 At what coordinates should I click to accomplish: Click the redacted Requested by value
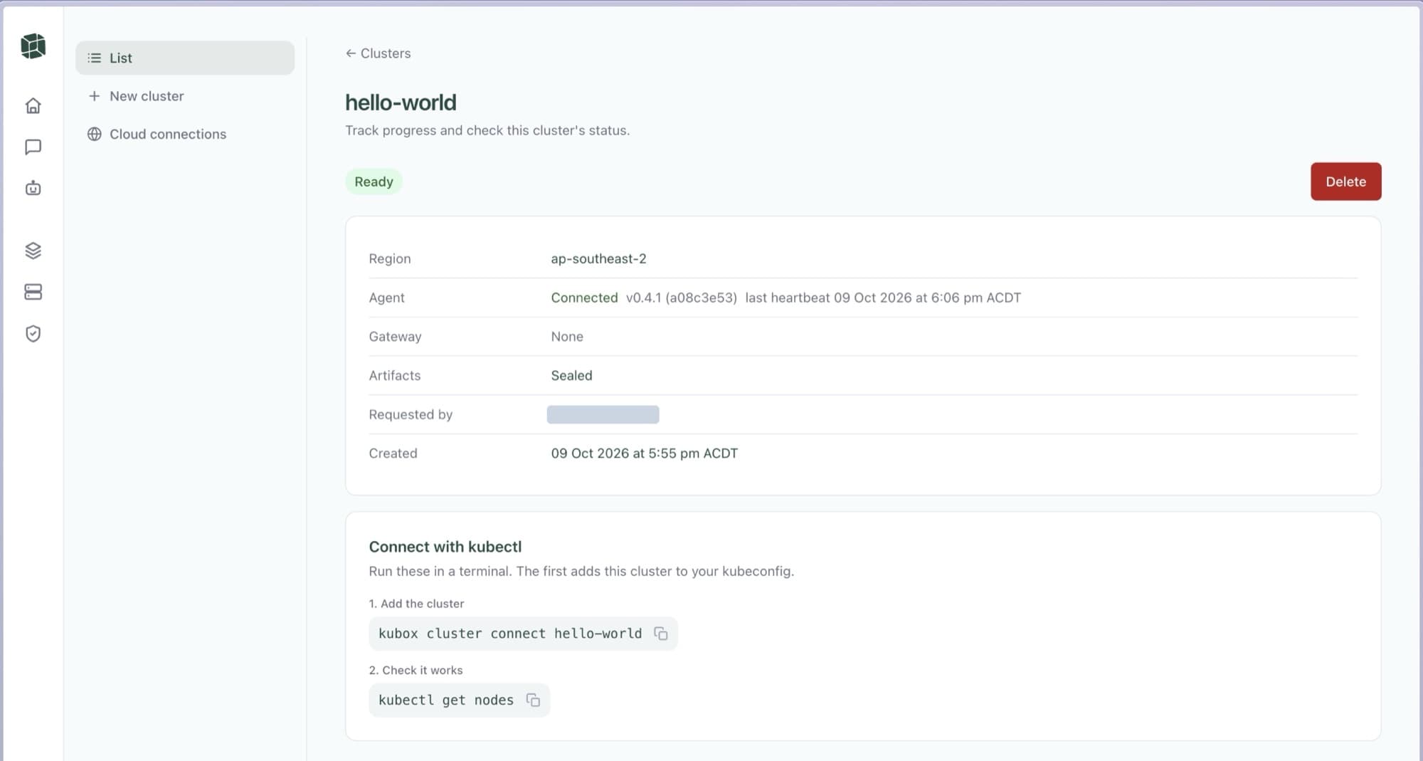tap(603, 414)
